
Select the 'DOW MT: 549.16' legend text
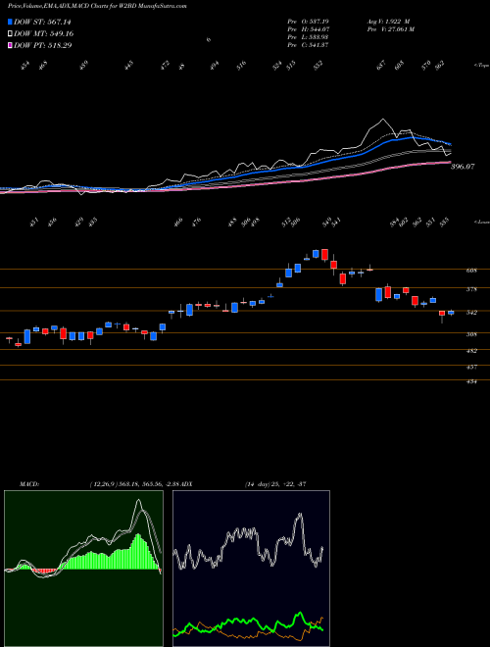tap(43, 33)
